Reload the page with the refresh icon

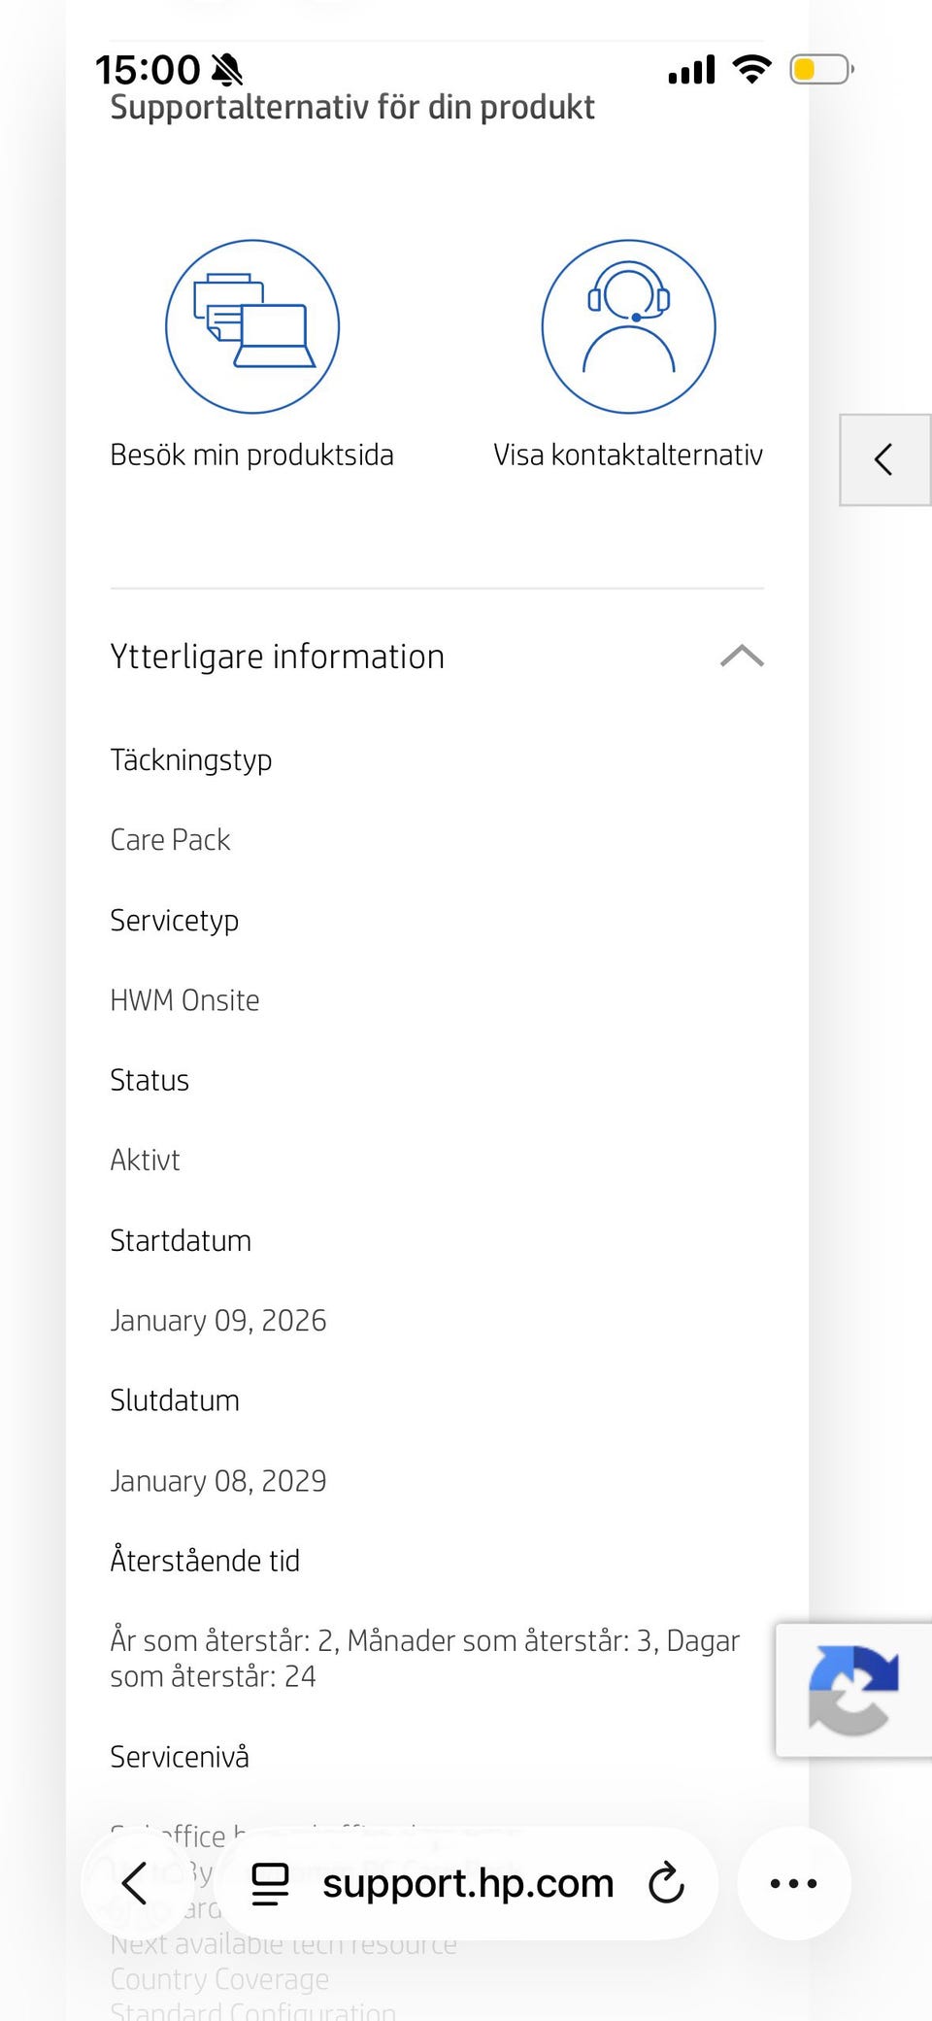click(x=666, y=1883)
